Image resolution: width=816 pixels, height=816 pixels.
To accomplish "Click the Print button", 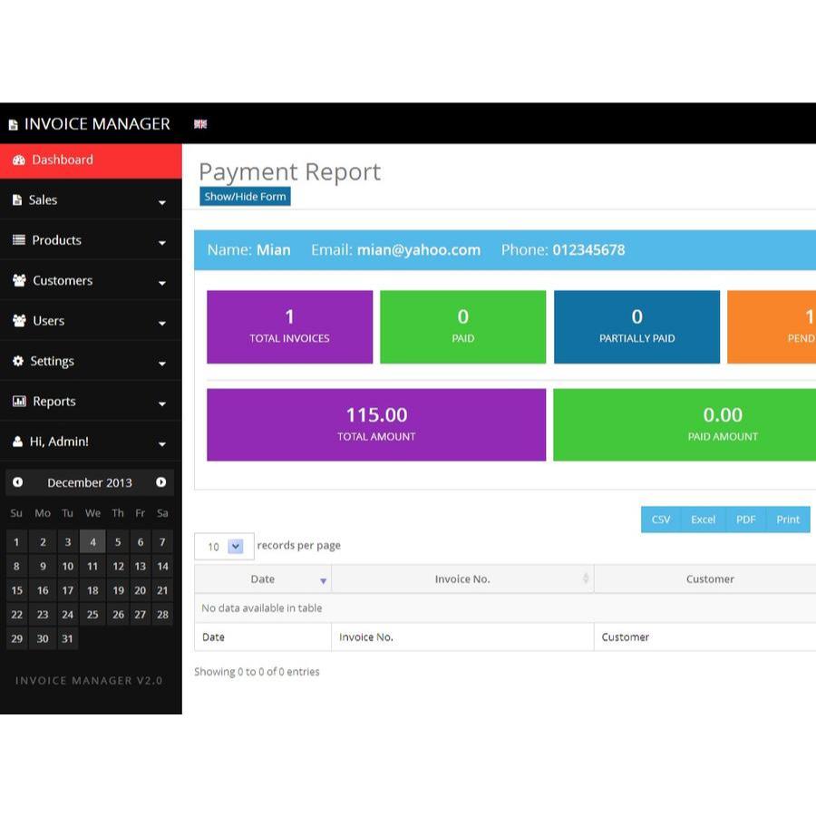I will 788,520.
